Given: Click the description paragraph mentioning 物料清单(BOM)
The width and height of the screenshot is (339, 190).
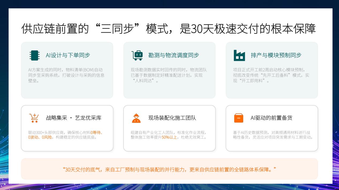Looking at the screenshot, I should (66, 75).
